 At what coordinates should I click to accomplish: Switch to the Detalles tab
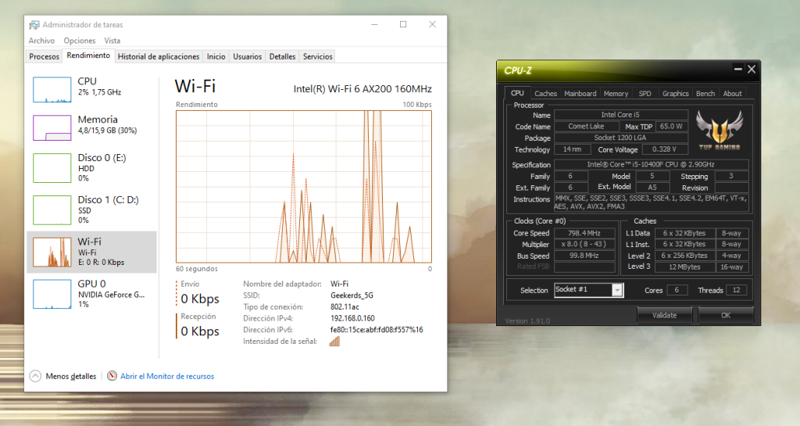(x=282, y=56)
